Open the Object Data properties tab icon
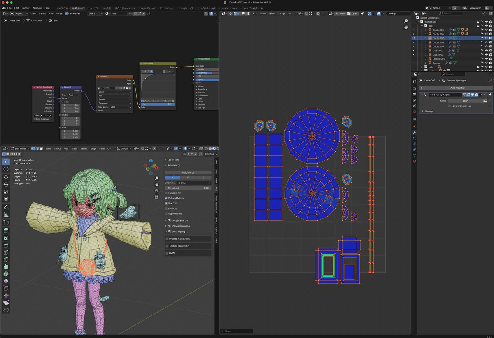The height and width of the screenshot is (338, 494). [x=415, y=155]
